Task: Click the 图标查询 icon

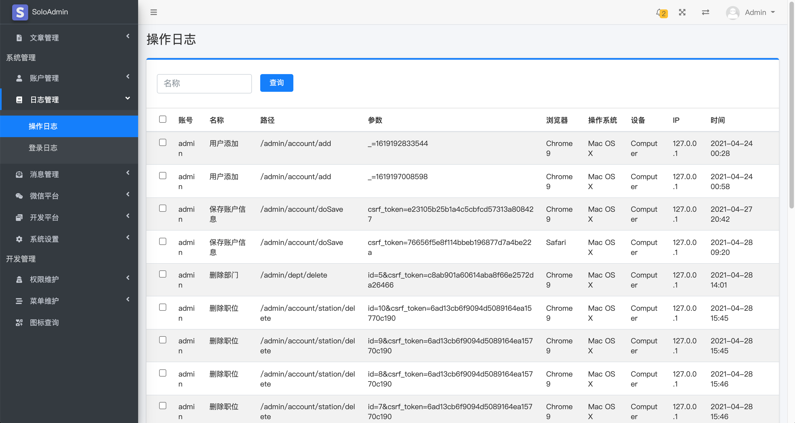Action: pos(19,323)
